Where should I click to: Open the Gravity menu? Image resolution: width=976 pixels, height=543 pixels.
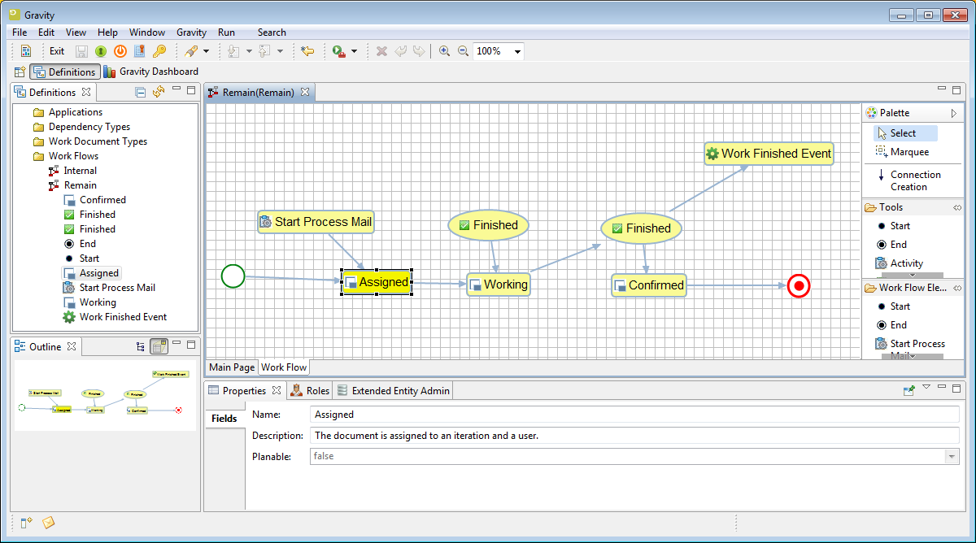pos(191,33)
